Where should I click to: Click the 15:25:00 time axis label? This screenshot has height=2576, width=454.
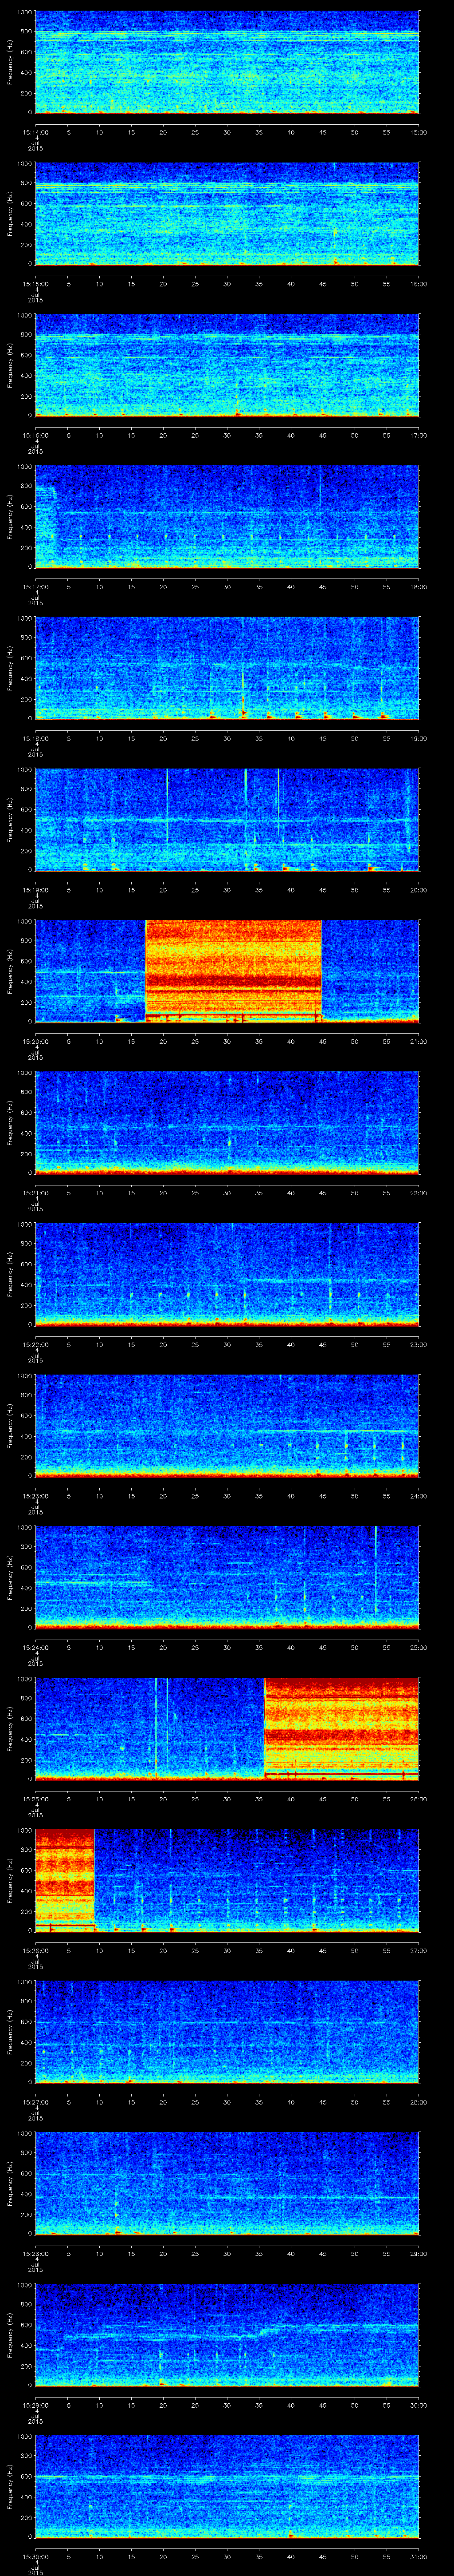point(35,1799)
